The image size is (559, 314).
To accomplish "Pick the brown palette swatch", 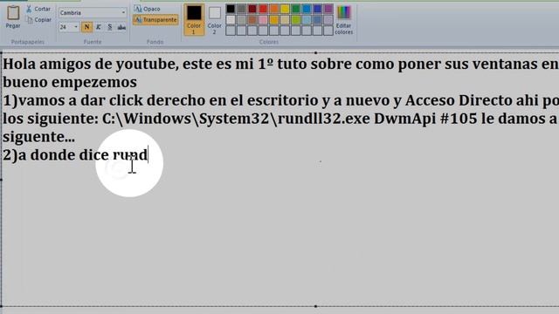I will point(252,19).
